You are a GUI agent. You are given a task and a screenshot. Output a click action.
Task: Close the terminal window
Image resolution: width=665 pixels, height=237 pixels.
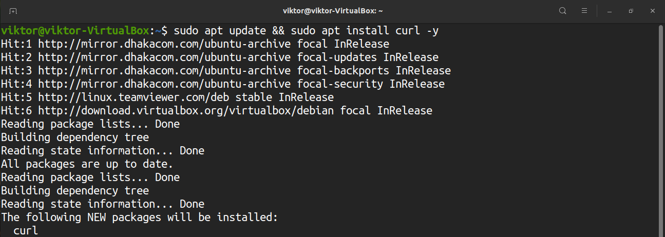(653, 11)
